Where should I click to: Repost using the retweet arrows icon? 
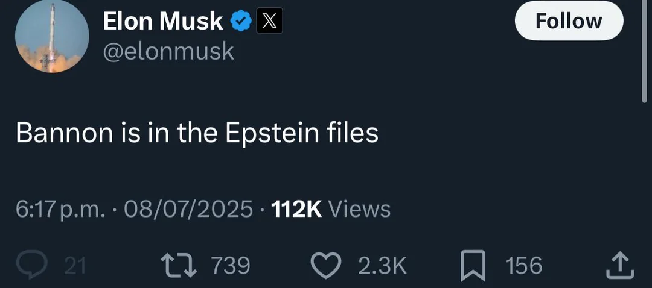click(180, 266)
